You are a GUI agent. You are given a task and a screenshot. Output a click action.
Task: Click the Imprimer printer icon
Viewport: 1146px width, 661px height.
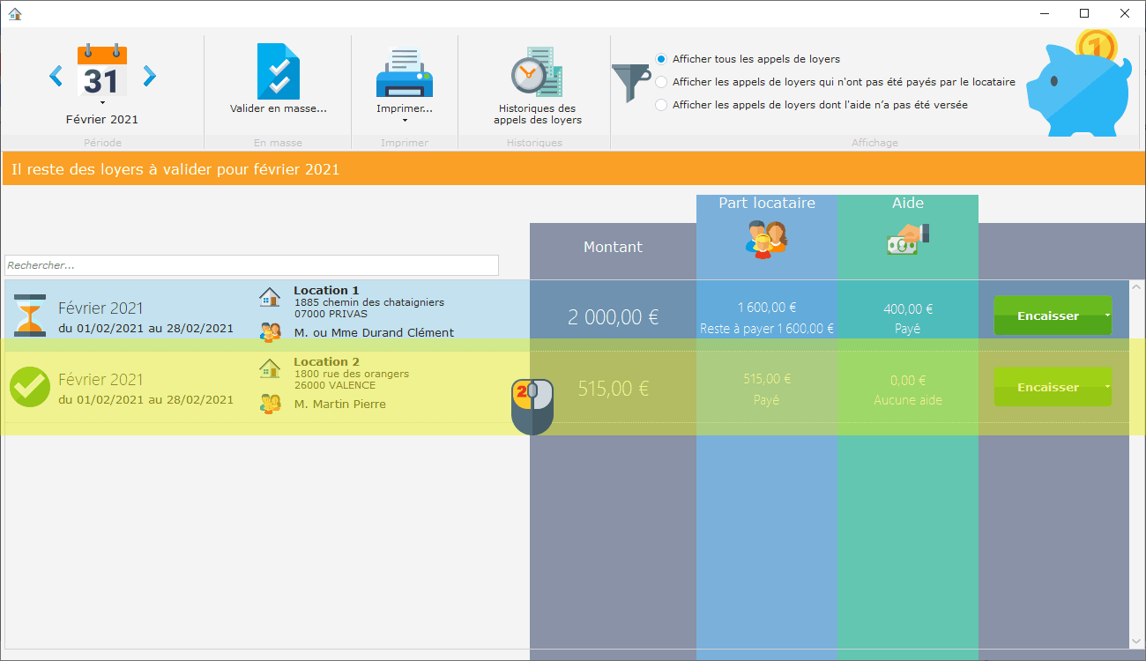(405, 72)
